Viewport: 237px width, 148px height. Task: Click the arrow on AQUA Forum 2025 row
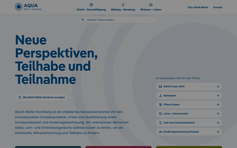[x=218, y=86]
